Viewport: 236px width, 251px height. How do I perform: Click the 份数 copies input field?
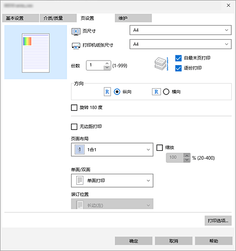96,65
